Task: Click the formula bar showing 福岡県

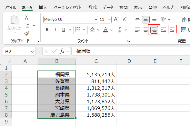Action: 131,51
